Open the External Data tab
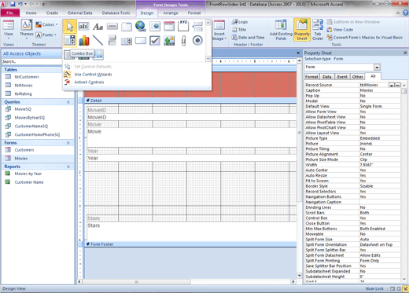Screen dimensions: 409x293 click(x=80, y=13)
